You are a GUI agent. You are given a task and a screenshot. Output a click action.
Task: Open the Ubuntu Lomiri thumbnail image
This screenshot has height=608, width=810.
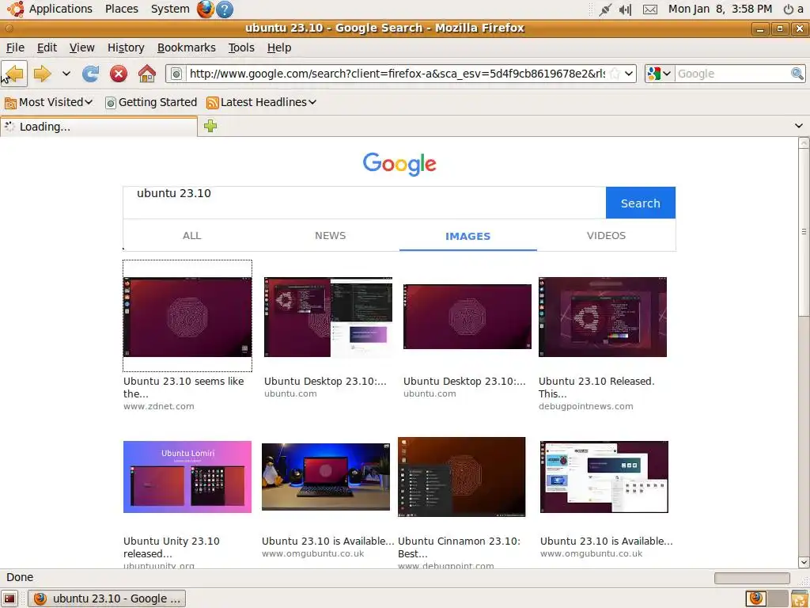[x=187, y=477]
